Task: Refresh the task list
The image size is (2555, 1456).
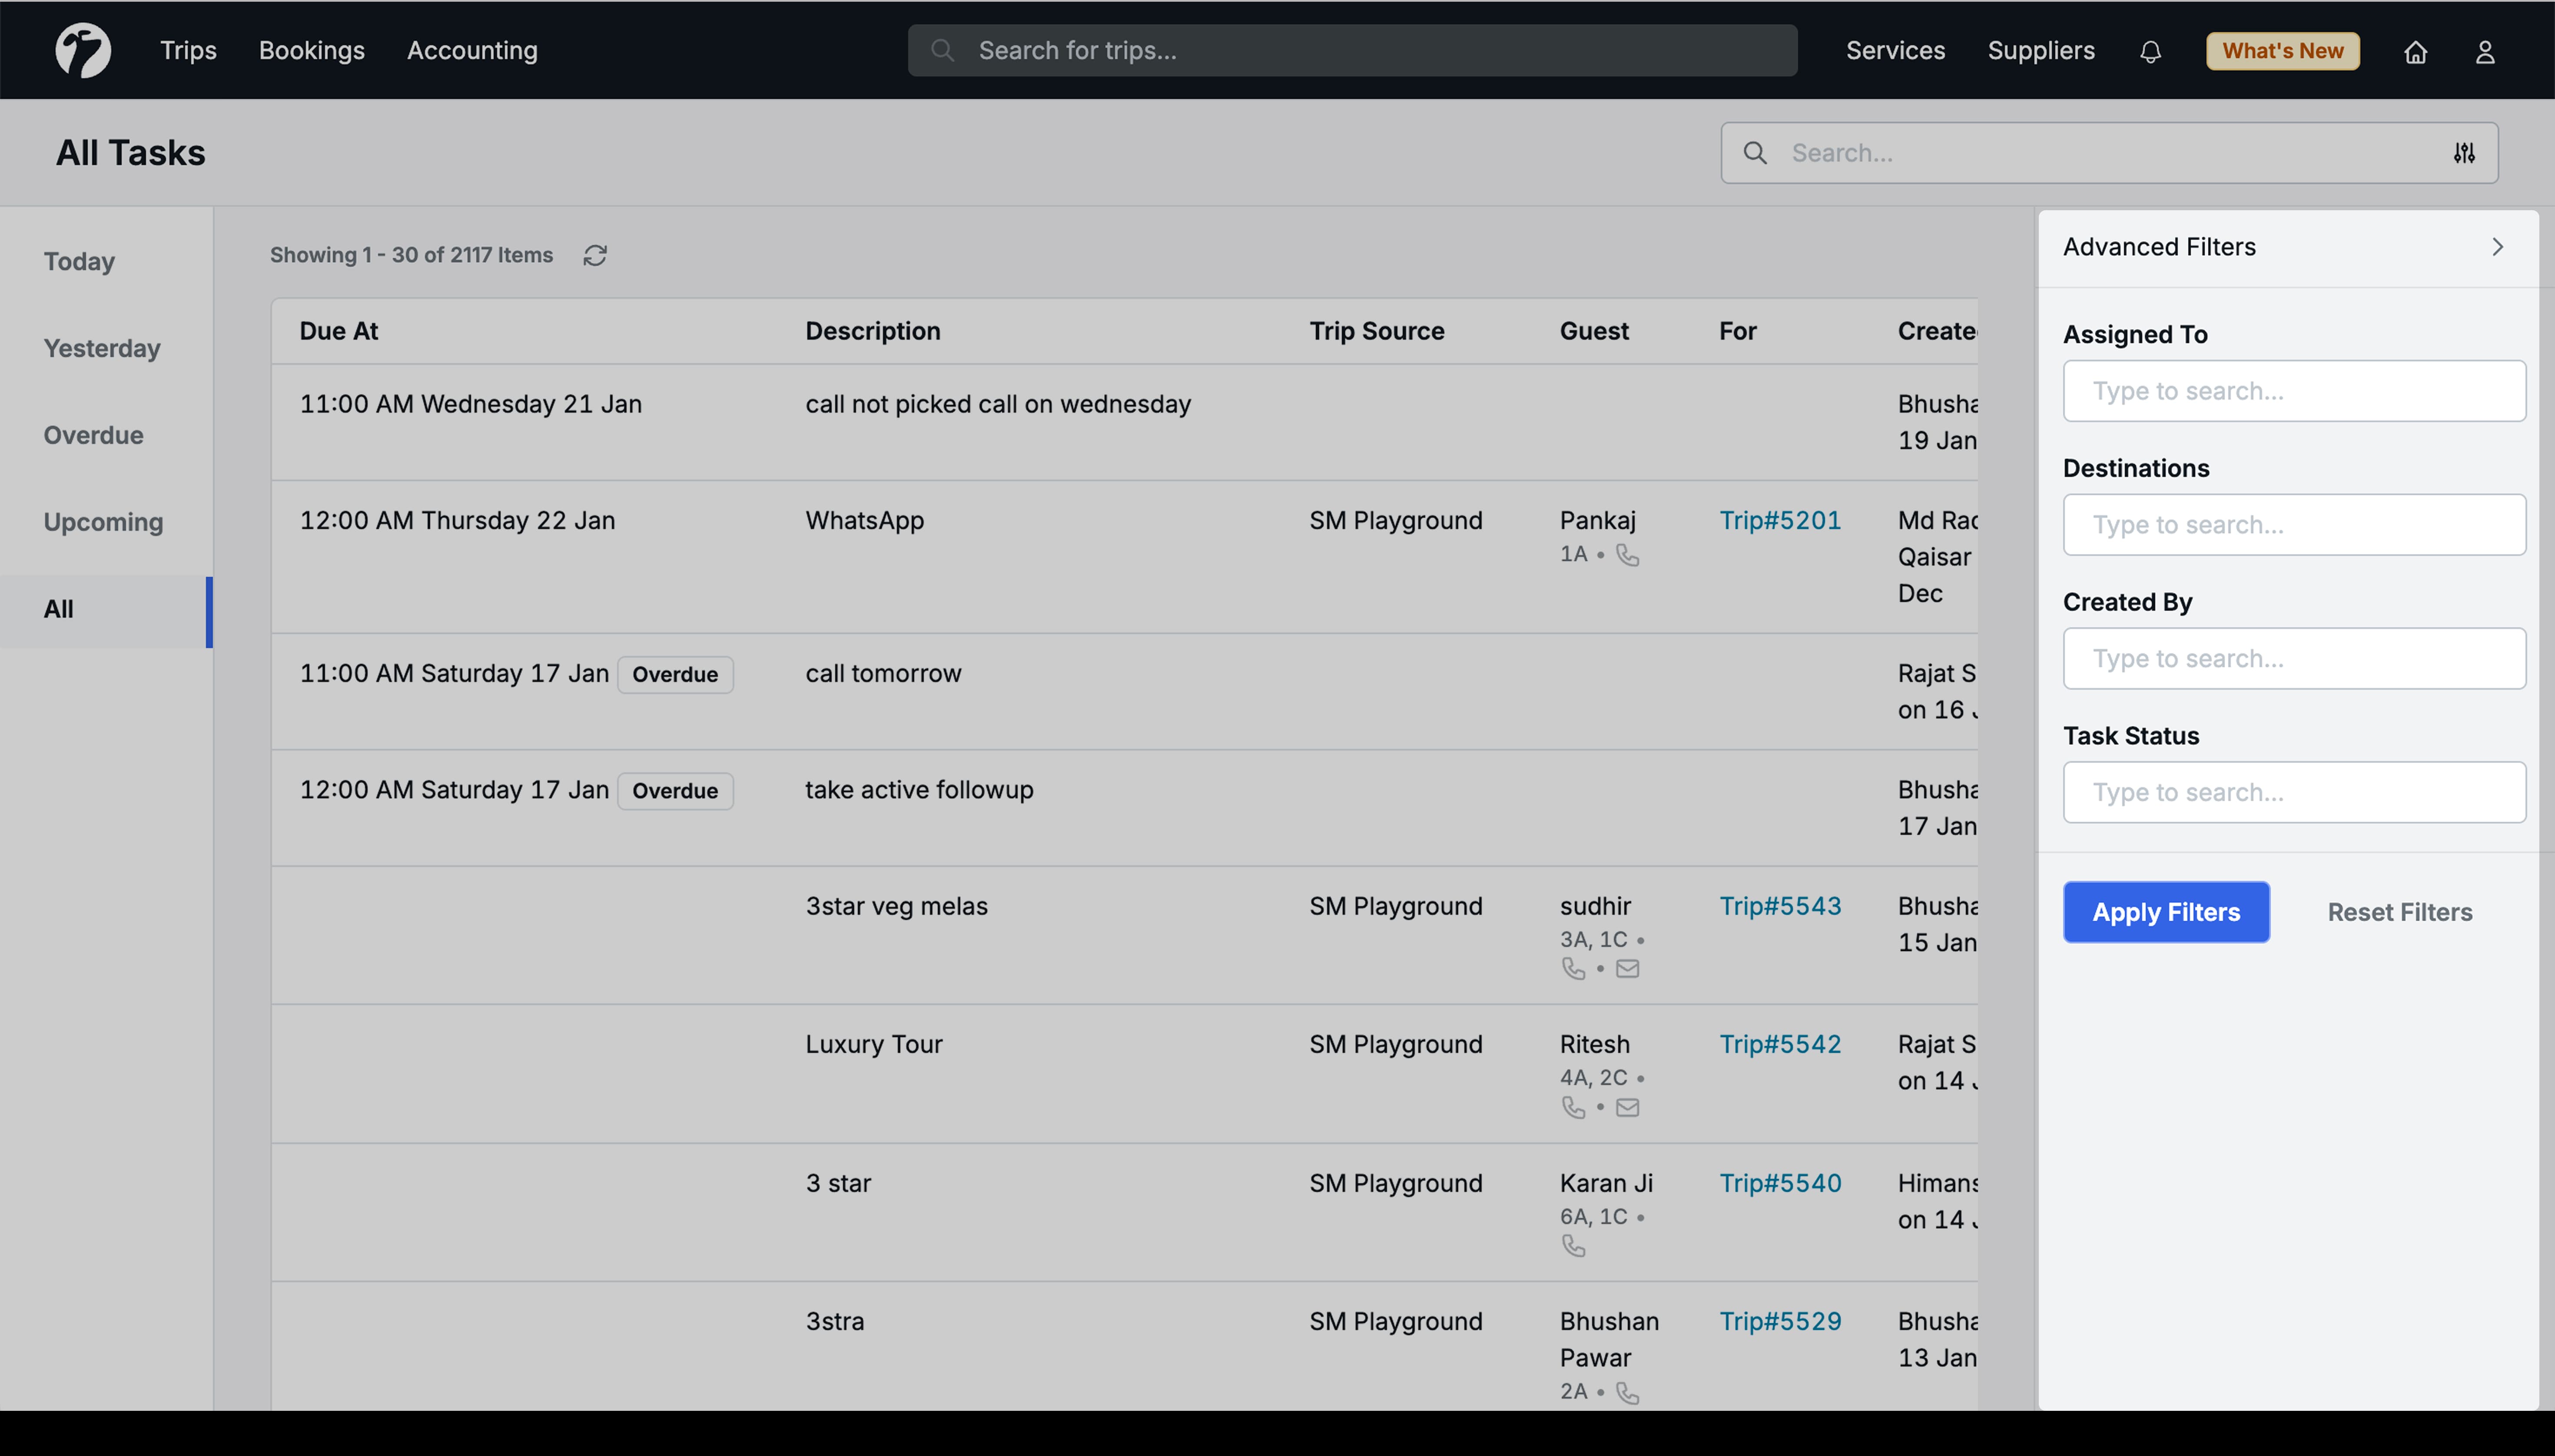Action: tap(594, 255)
